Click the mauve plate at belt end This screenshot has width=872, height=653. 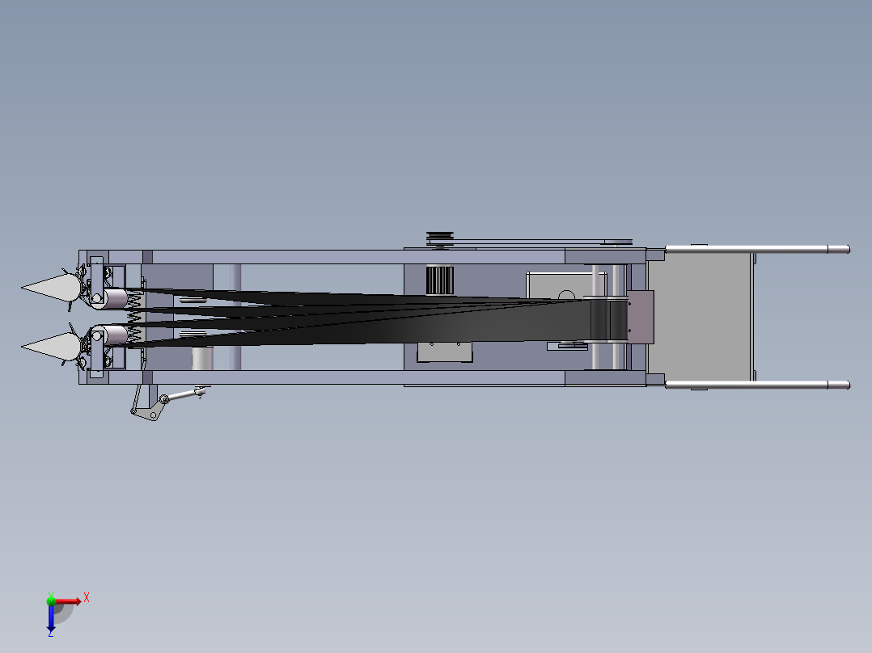click(641, 317)
